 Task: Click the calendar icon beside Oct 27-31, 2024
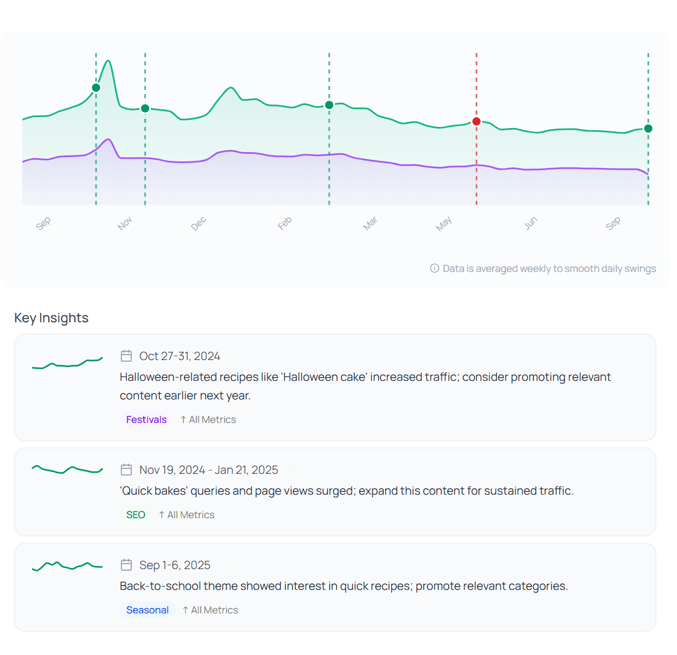click(x=126, y=356)
